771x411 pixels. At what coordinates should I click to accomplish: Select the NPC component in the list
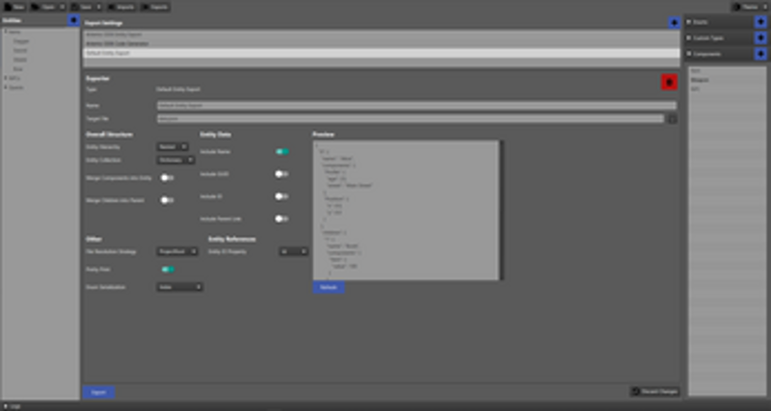coord(728,90)
